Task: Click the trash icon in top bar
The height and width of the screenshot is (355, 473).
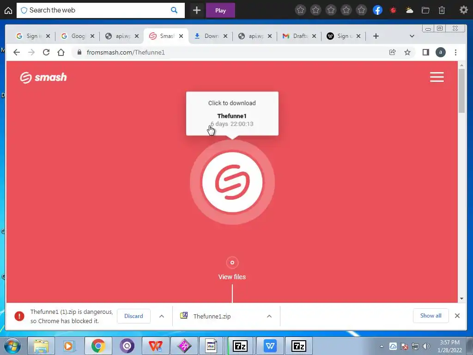Action: (442, 10)
